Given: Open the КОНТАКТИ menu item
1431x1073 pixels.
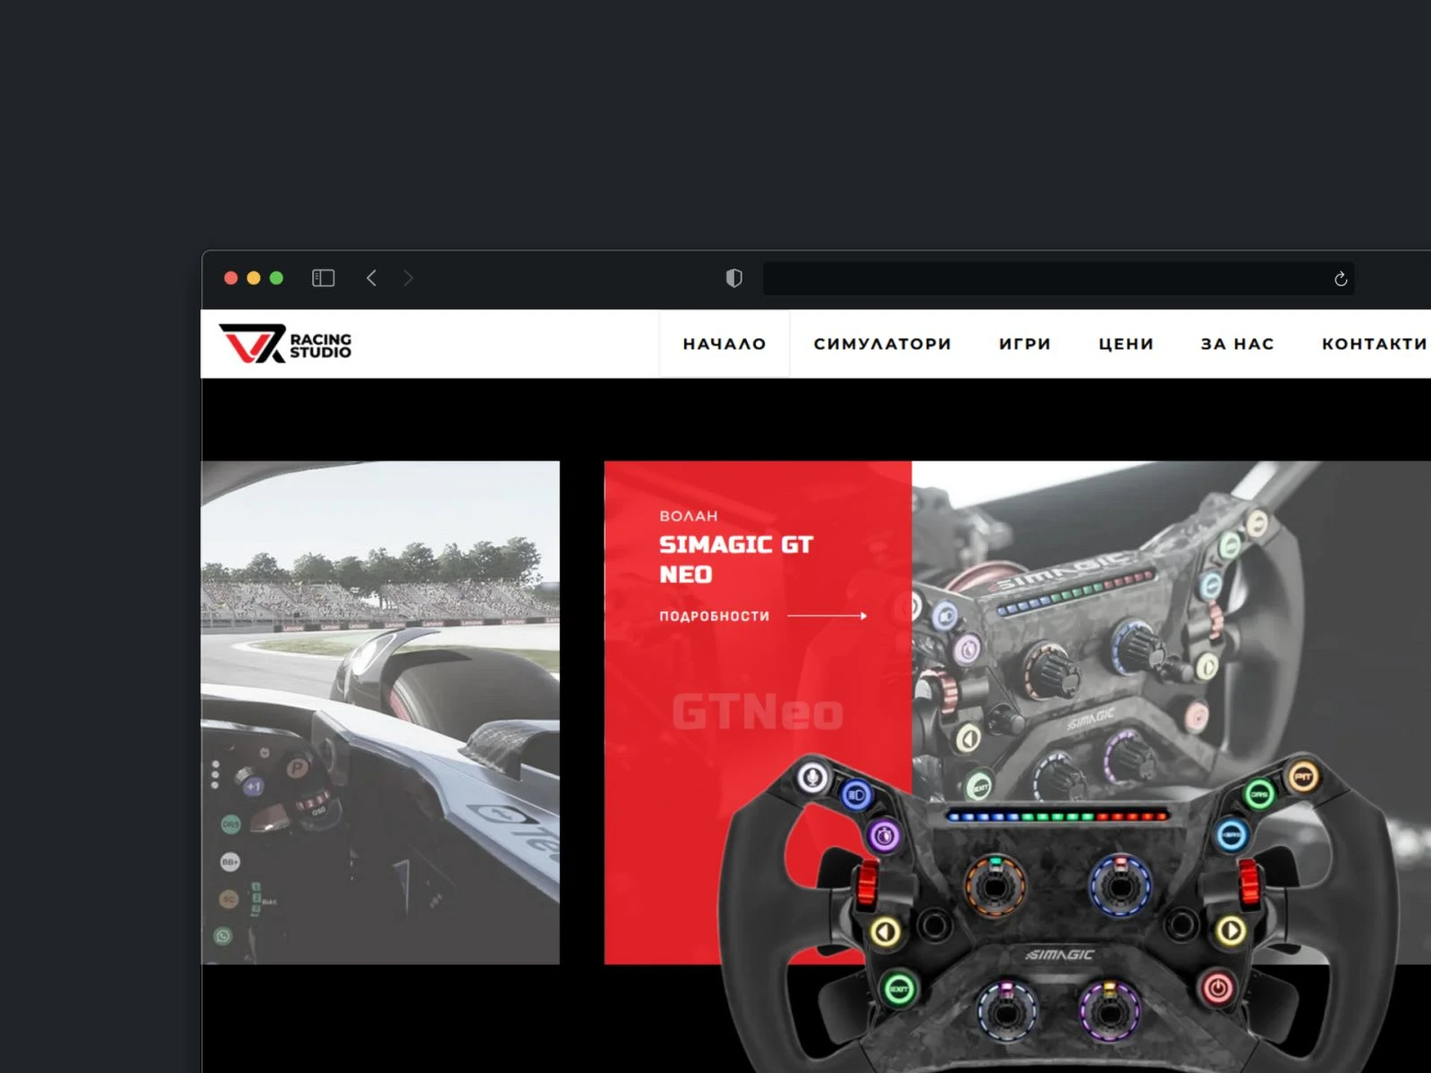Looking at the screenshot, I should tap(1375, 344).
